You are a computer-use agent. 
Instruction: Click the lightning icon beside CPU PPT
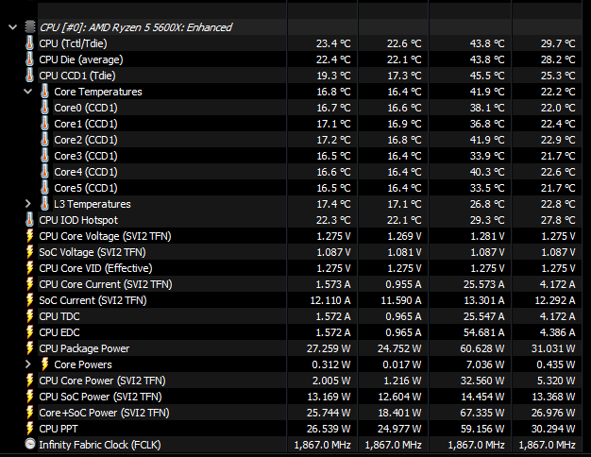click(29, 429)
